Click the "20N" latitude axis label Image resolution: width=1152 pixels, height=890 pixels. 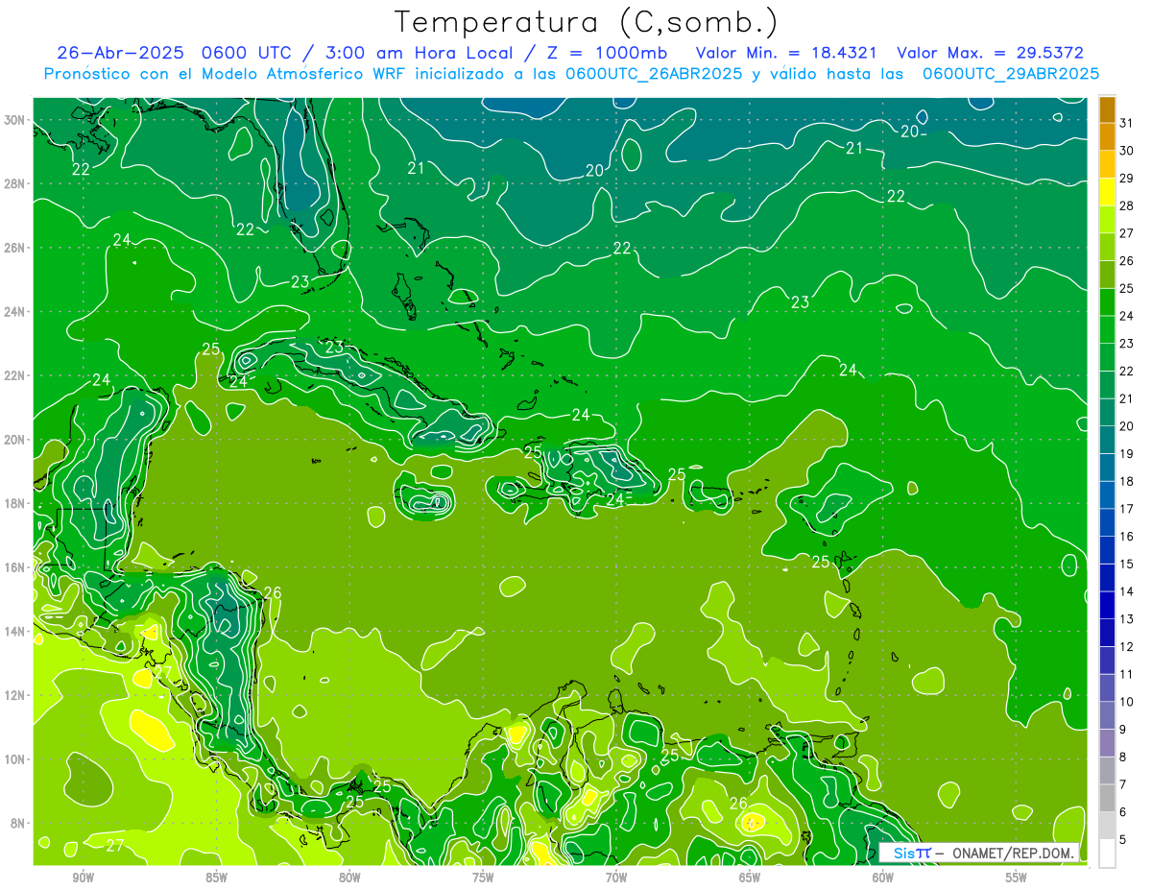pyautogui.click(x=14, y=440)
